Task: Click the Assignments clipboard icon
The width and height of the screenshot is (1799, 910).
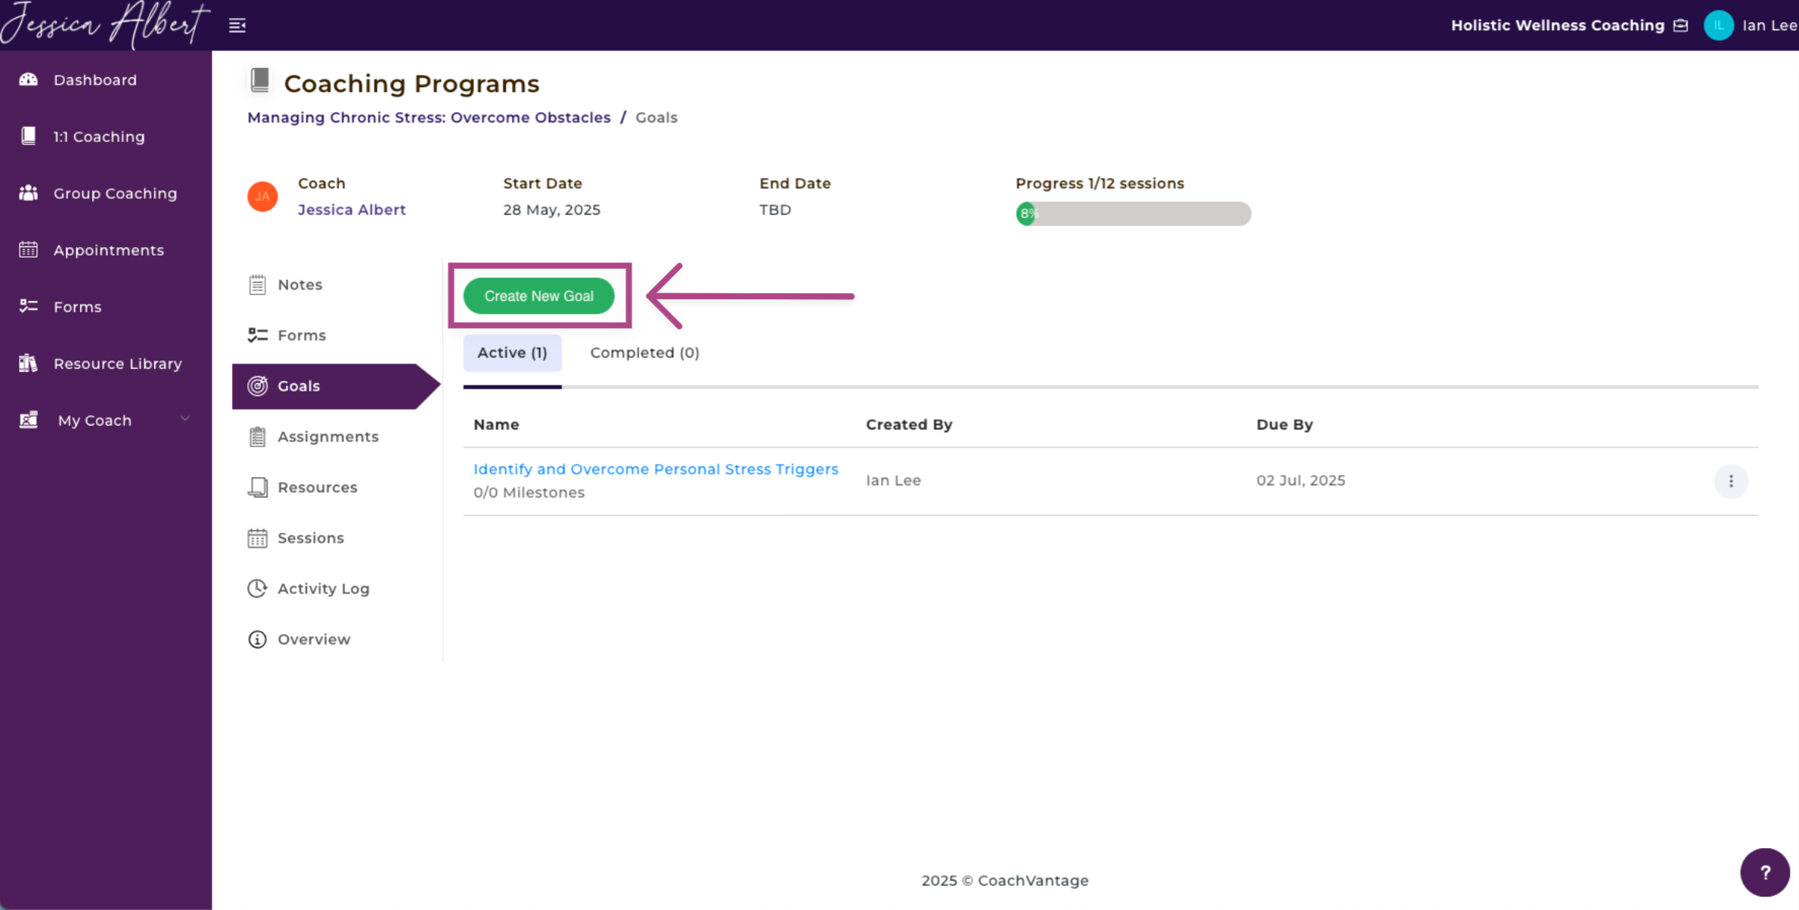Action: [x=257, y=436]
